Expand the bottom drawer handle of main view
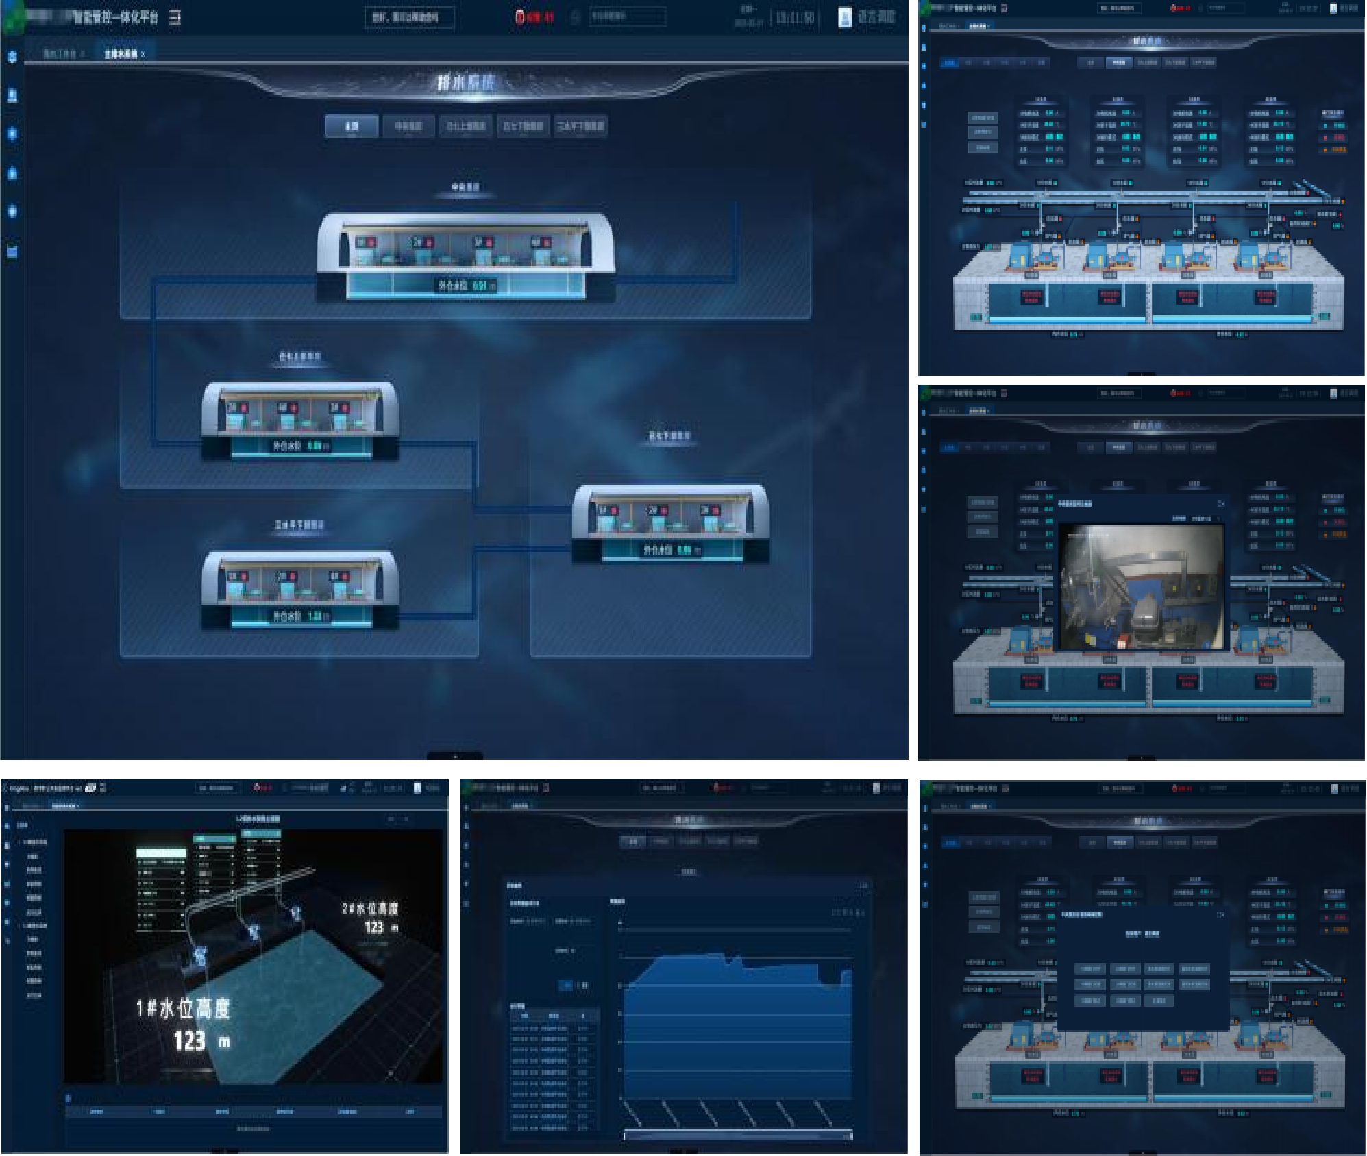1367x1156 pixels. tap(454, 756)
